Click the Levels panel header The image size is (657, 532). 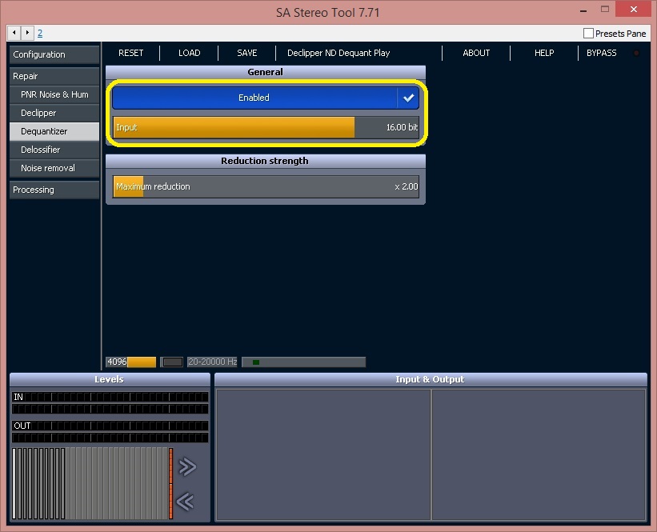point(110,379)
